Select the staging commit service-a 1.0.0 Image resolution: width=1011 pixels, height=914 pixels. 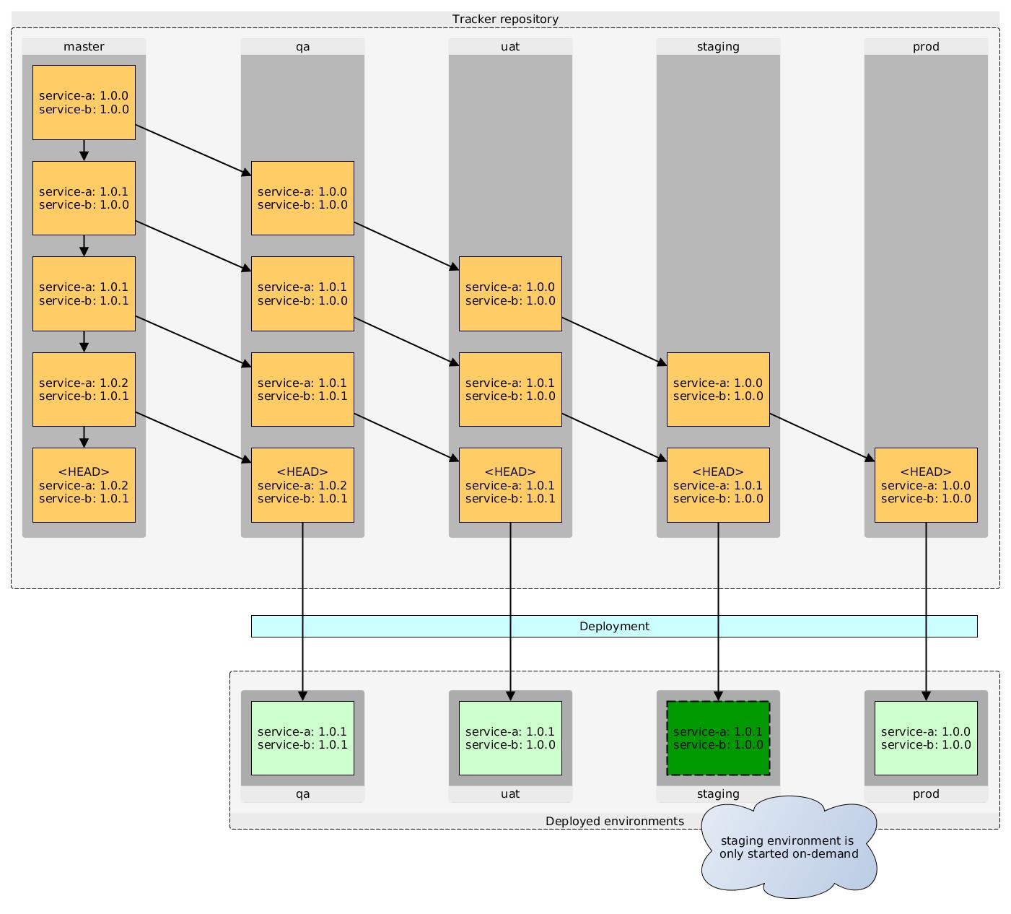point(718,388)
